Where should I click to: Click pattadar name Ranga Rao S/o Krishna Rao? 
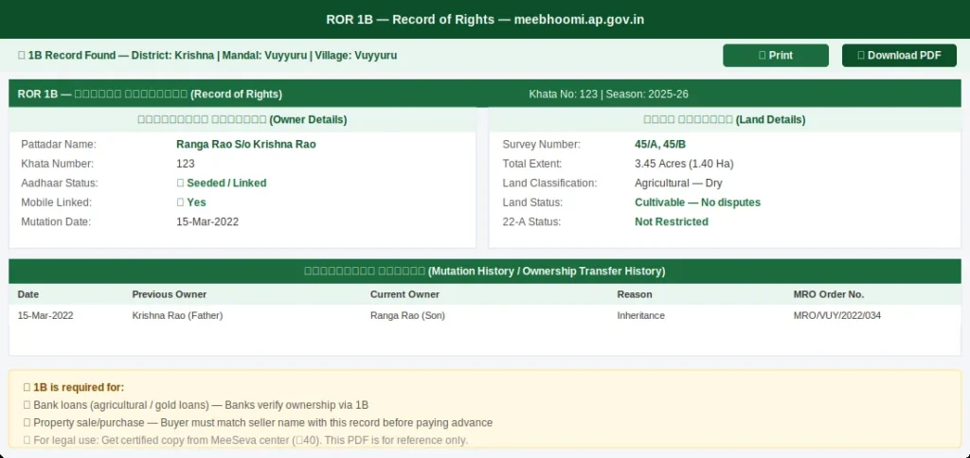click(245, 145)
